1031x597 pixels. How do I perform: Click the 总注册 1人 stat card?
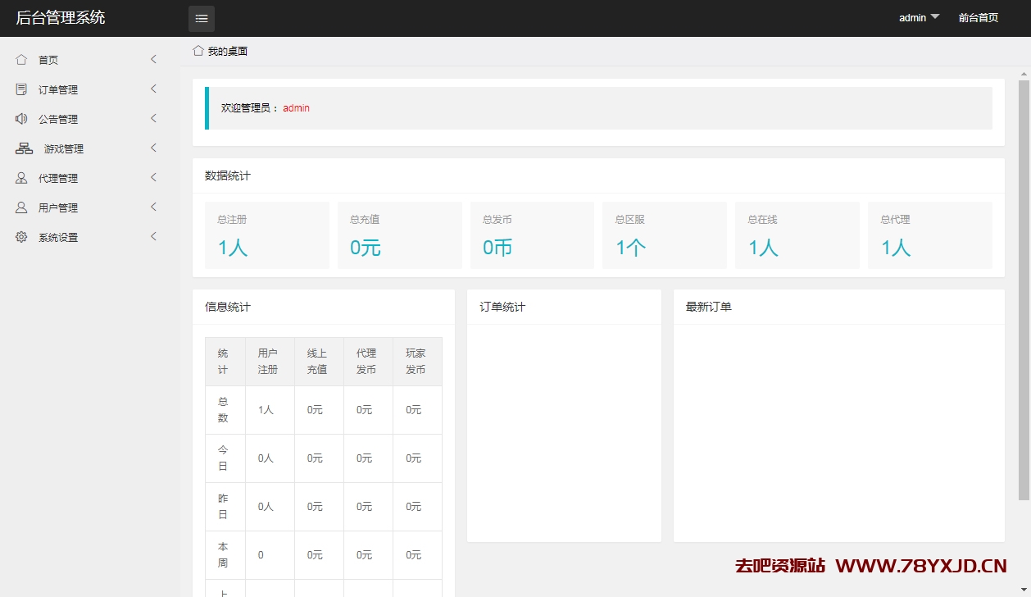point(267,235)
